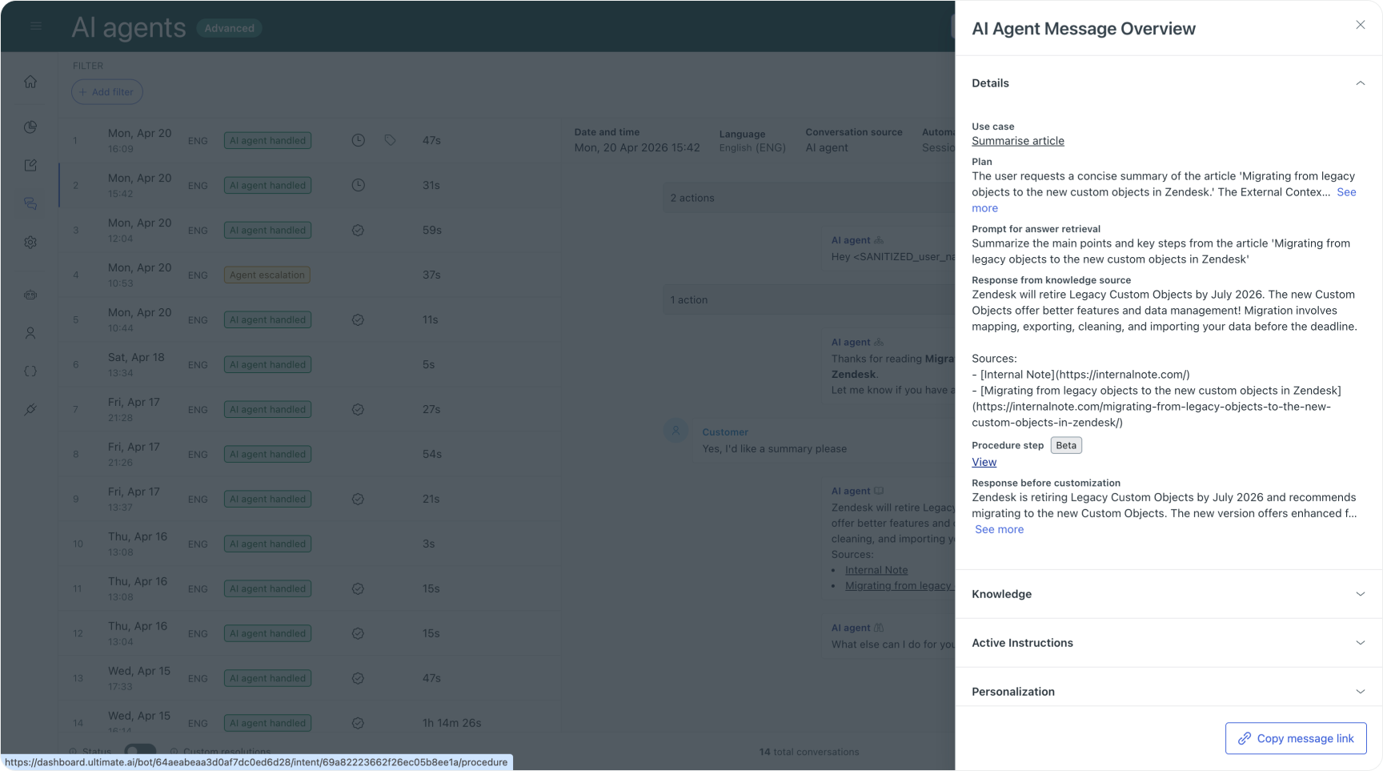
Task: Click the check circle icon in the 17:33 row
Action: click(359, 678)
